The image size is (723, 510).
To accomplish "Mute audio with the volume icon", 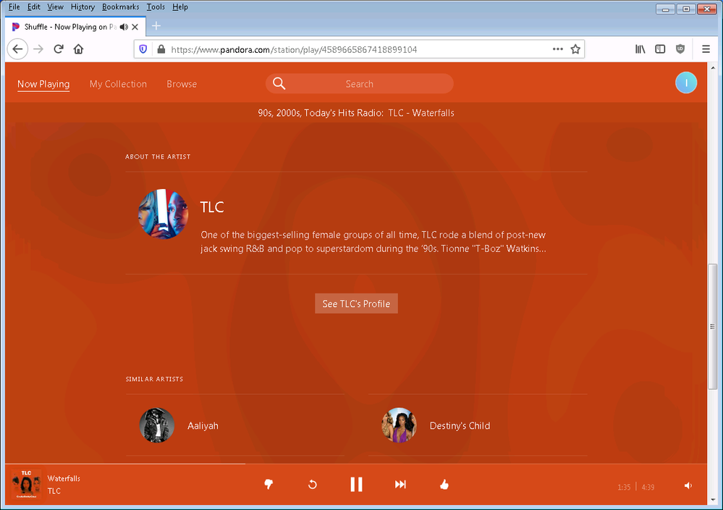I will tap(688, 486).
